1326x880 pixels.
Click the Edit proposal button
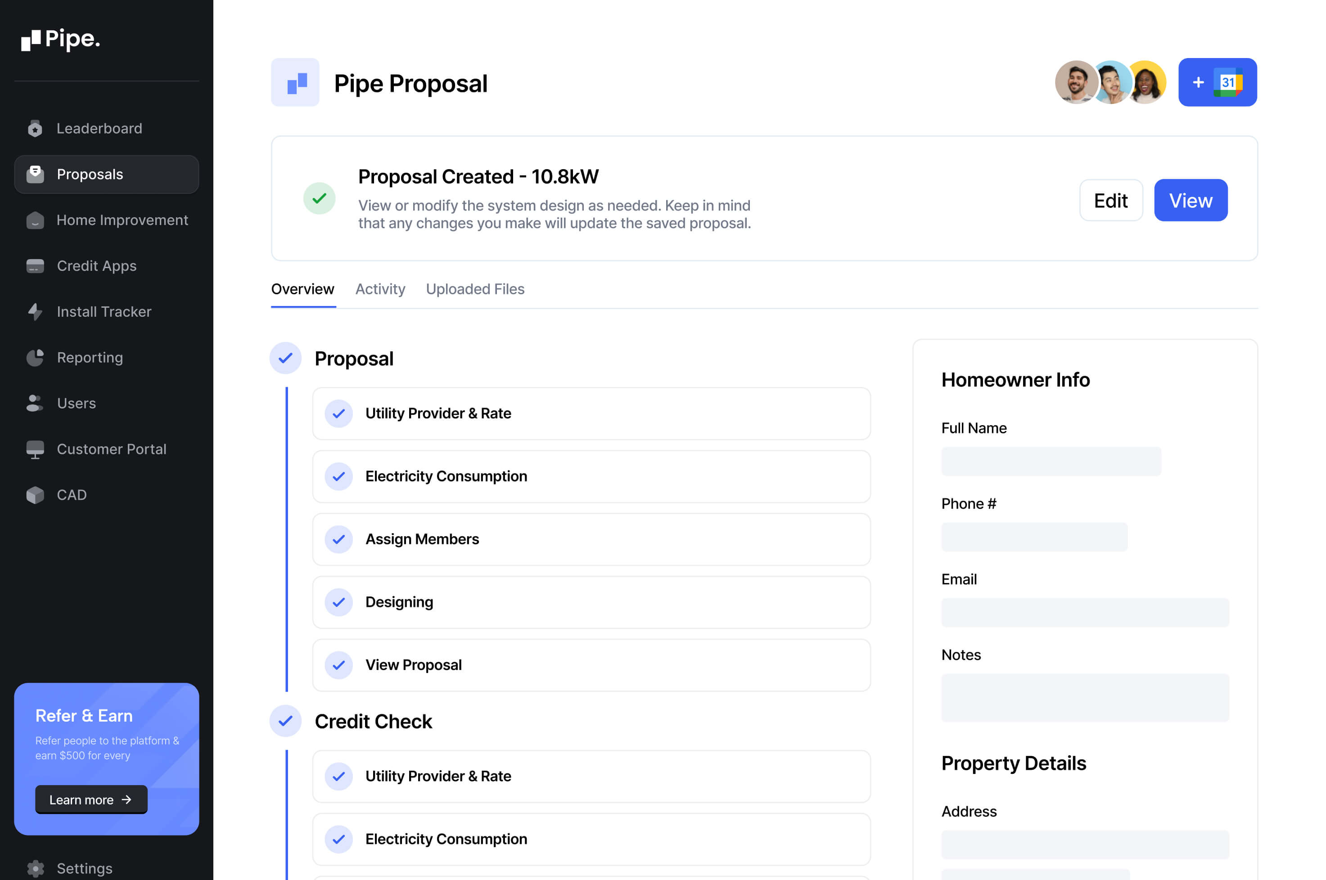[x=1110, y=200]
